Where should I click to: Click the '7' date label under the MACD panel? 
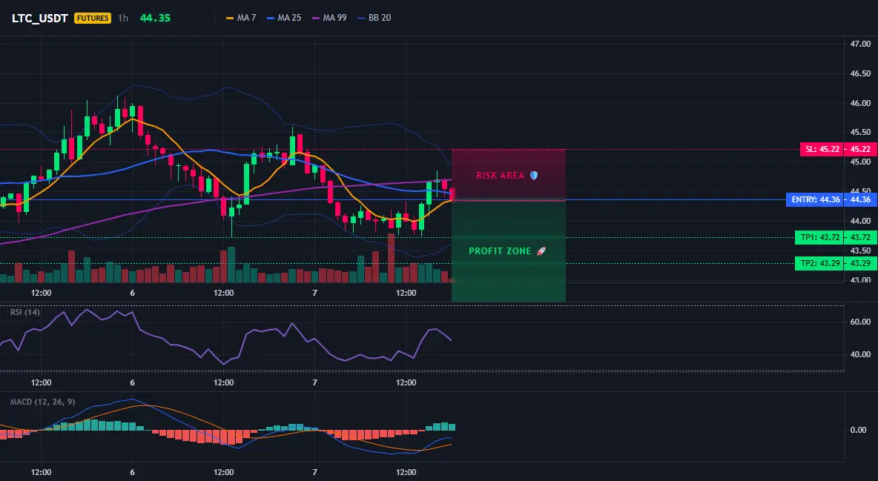coord(314,472)
